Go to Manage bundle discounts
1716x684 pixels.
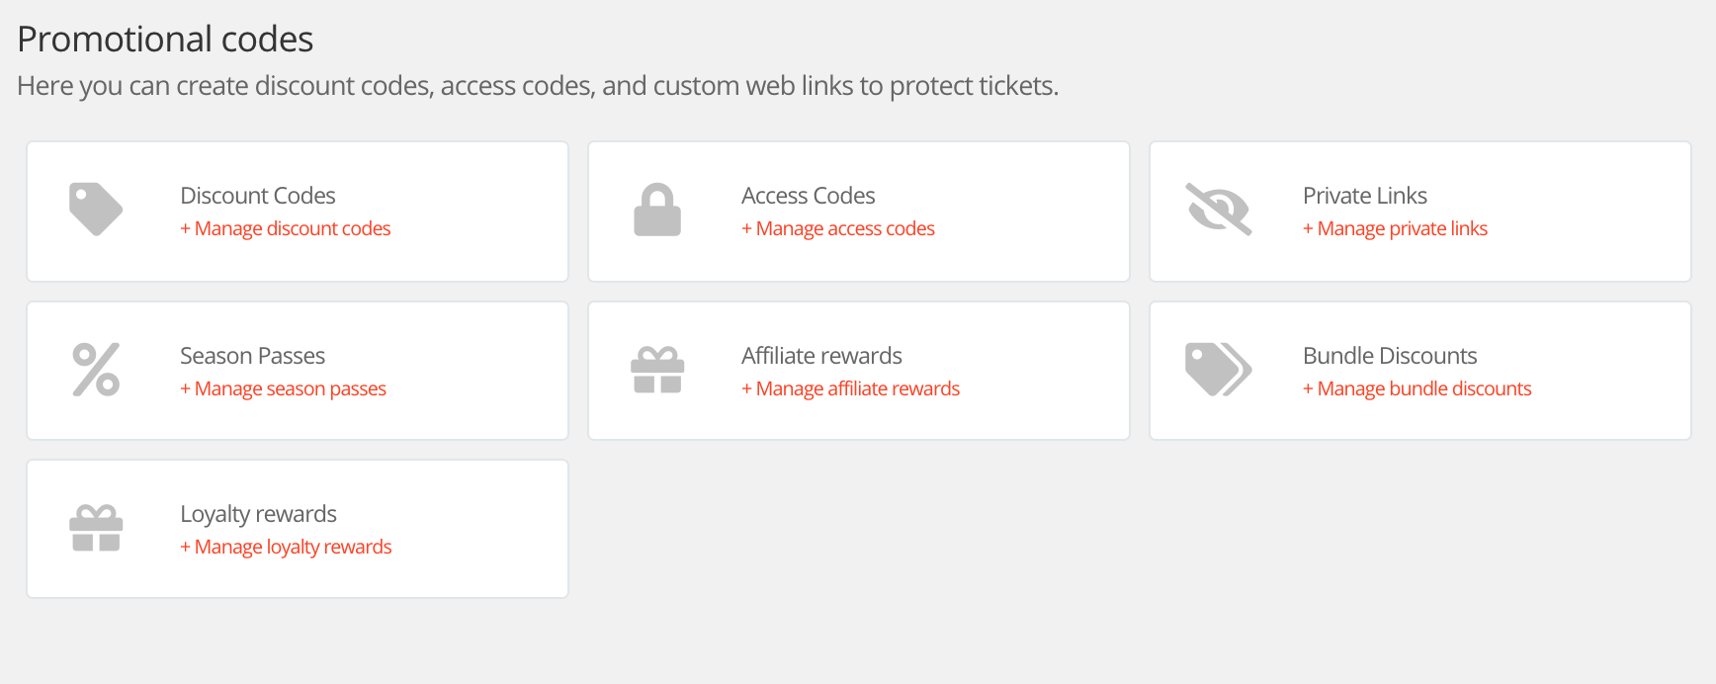[x=1416, y=388]
